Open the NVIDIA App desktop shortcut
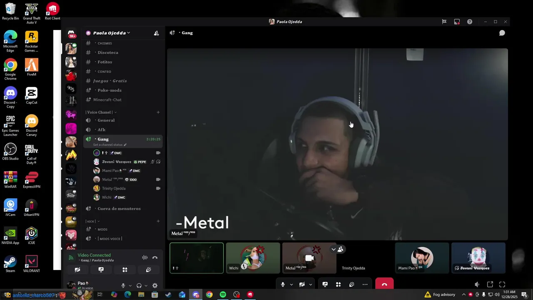Screen dimensions: 533x300 point(10,236)
